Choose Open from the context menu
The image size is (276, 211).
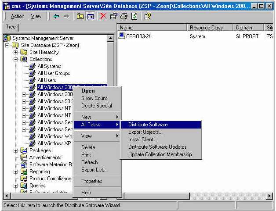(x=97, y=91)
